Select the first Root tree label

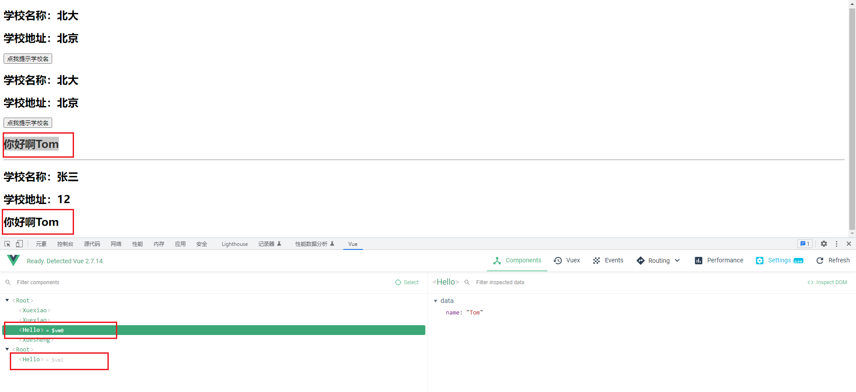[23, 301]
